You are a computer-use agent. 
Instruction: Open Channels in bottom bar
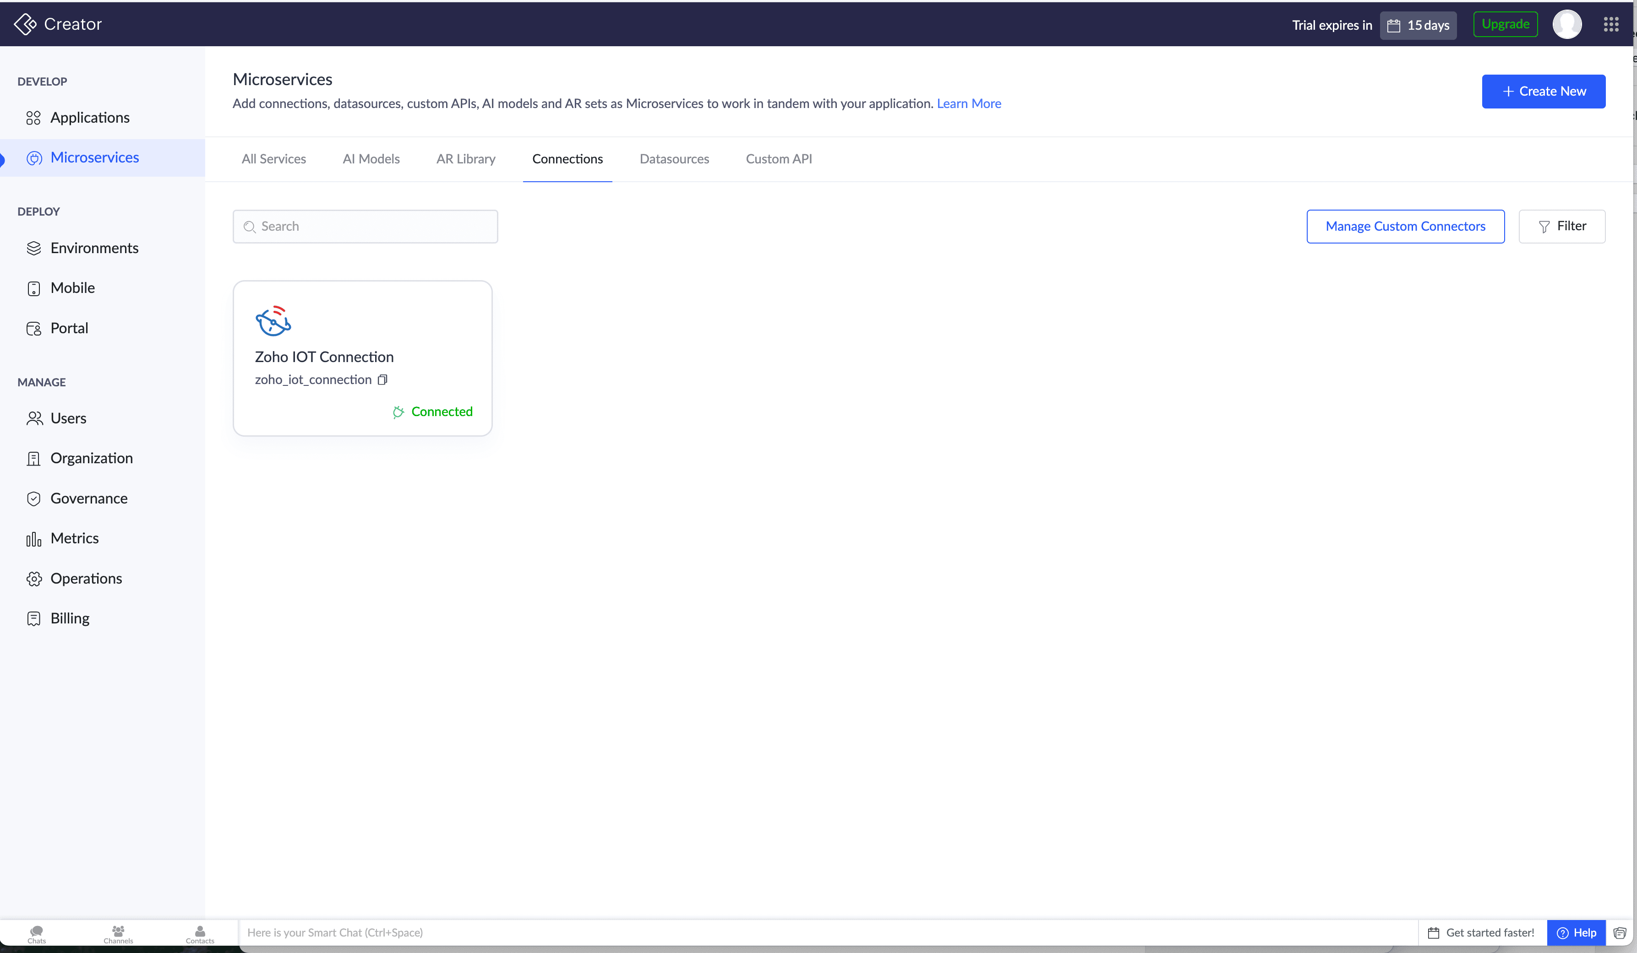point(118,933)
